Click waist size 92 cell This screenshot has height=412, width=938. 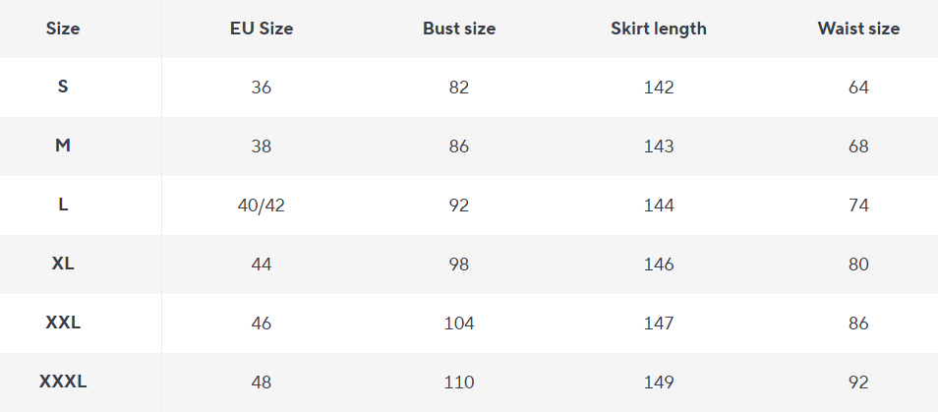click(x=858, y=383)
